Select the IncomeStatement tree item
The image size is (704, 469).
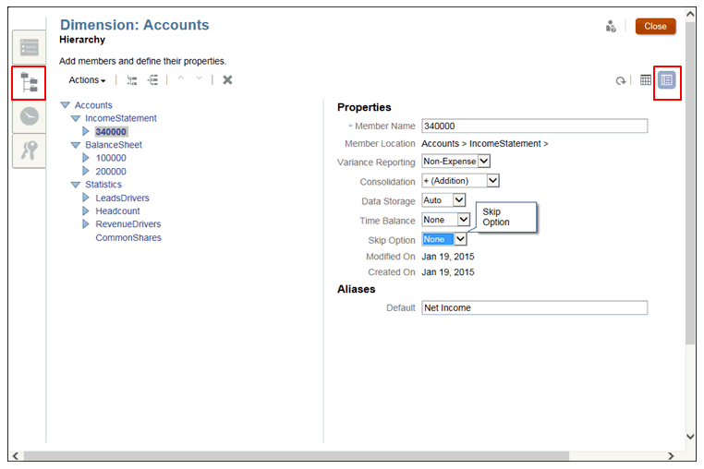click(x=121, y=118)
